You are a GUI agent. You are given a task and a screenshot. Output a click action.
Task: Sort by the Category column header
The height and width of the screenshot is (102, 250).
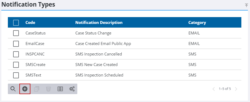point(197,23)
